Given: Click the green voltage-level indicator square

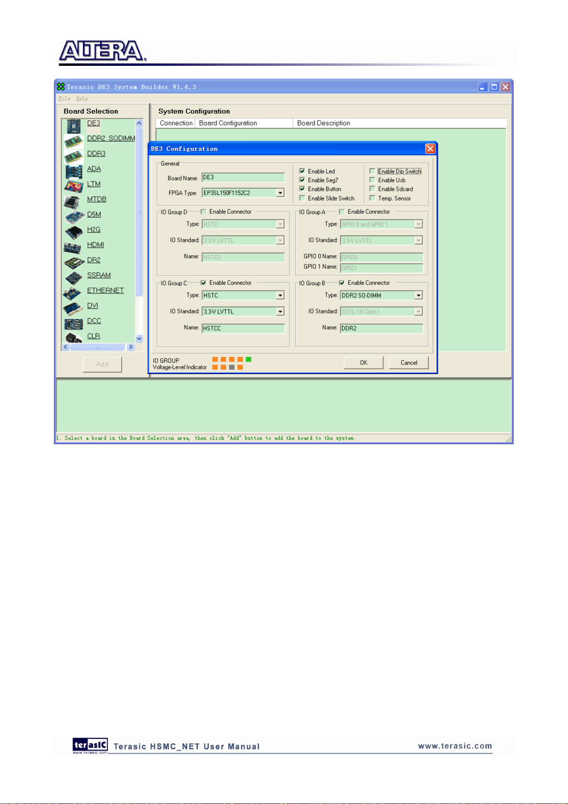Looking at the screenshot, I should click(248, 359).
